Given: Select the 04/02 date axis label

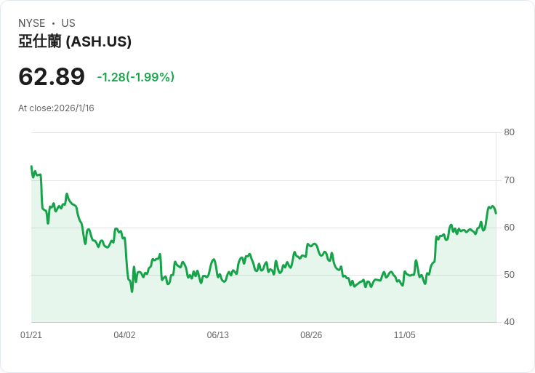Looking at the screenshot, I should [124, 335].
